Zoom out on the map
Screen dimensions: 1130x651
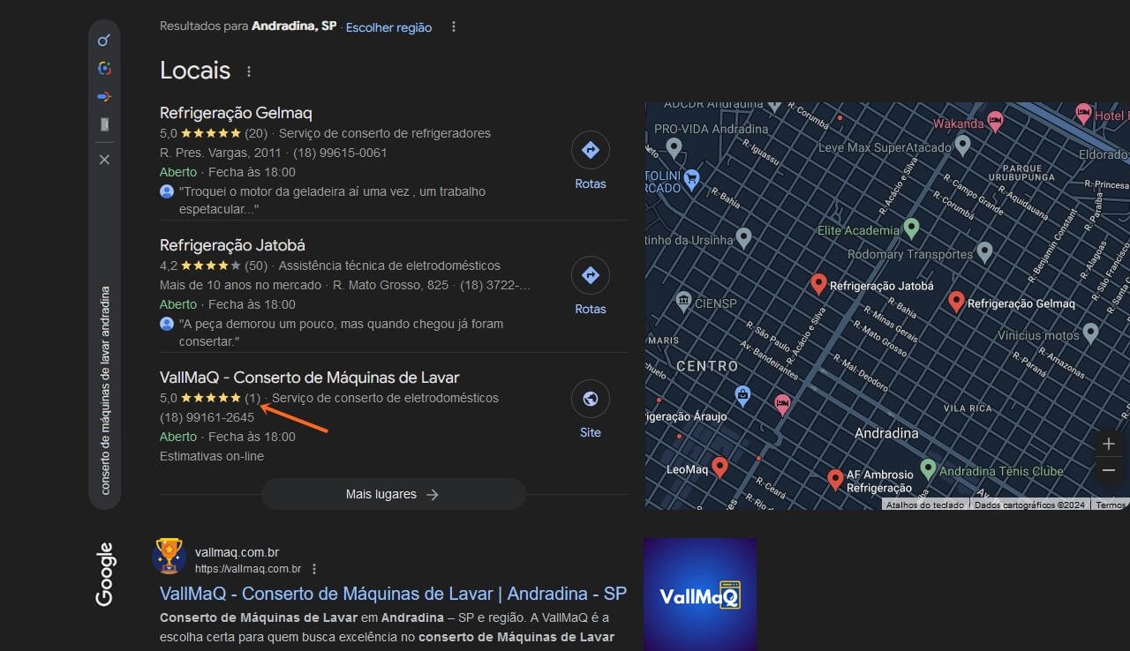pos(1109,471)
